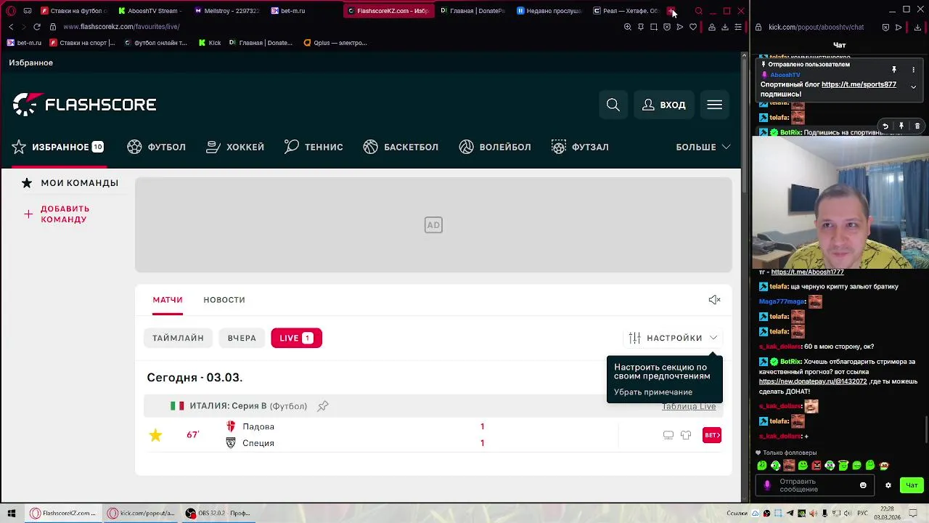Screen dimensions: 929x523
Task: Switch to the Теннис section
Action: click(x=314, y=147)
